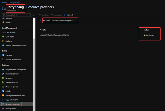
Task: Click the Programmatic deployment icon
Action: pyautogui.click(x=3, y=70)
